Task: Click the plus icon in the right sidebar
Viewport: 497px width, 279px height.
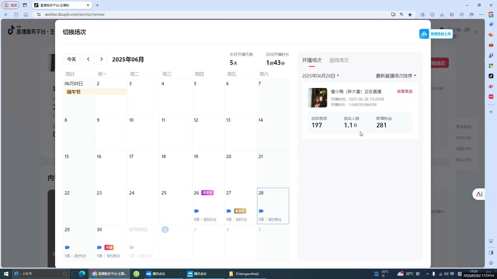Action: (x=491, y=112)
